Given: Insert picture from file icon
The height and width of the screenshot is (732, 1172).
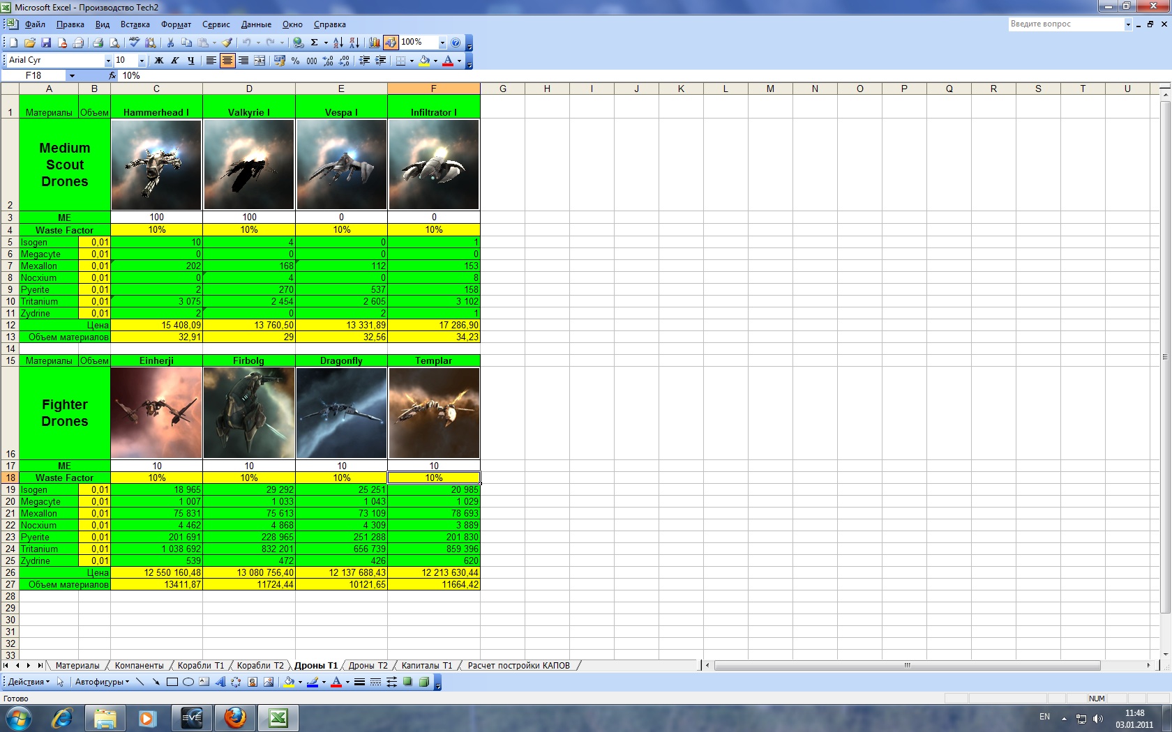Looking at the screenshot, I should [x=269, y=682].
